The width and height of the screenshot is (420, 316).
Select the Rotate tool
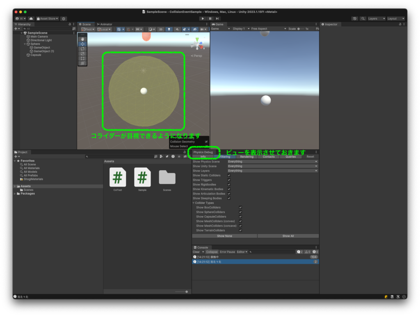(x=82, y=49)
